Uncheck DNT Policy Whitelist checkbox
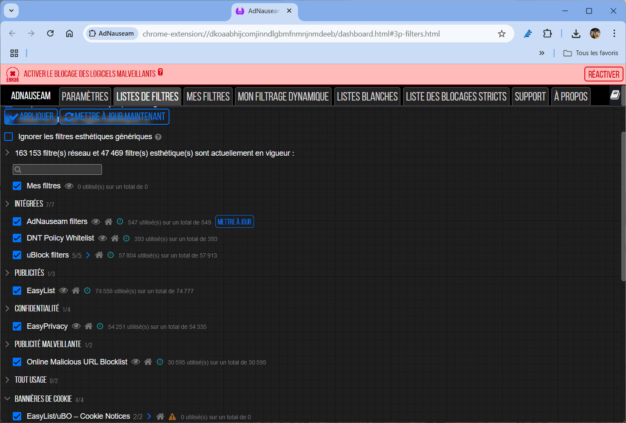Image resolution: width=626 pixels, height=423 pixels. click(x=17, y=238)
